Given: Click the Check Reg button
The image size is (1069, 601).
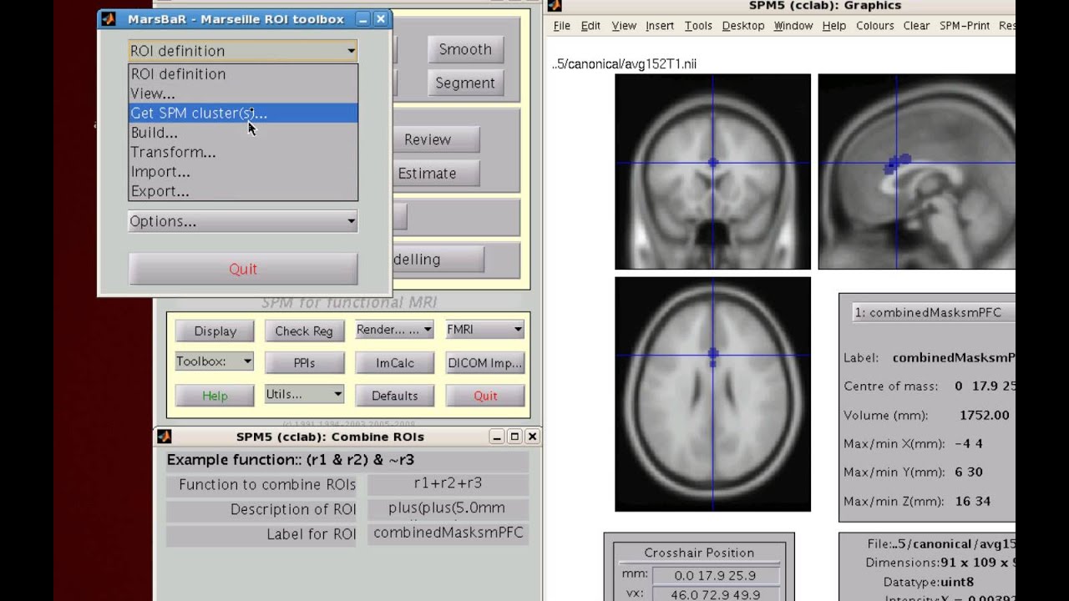Looking at the screenshot, I should [304, 331].
